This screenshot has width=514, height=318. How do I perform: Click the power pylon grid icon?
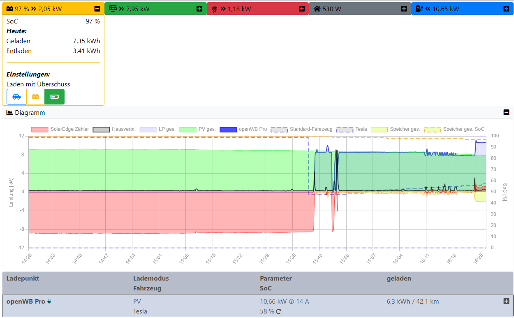(214, 9)
